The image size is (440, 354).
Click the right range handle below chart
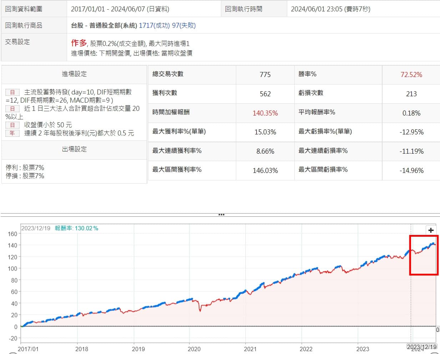pyautogui.click(x=435, y=353)
